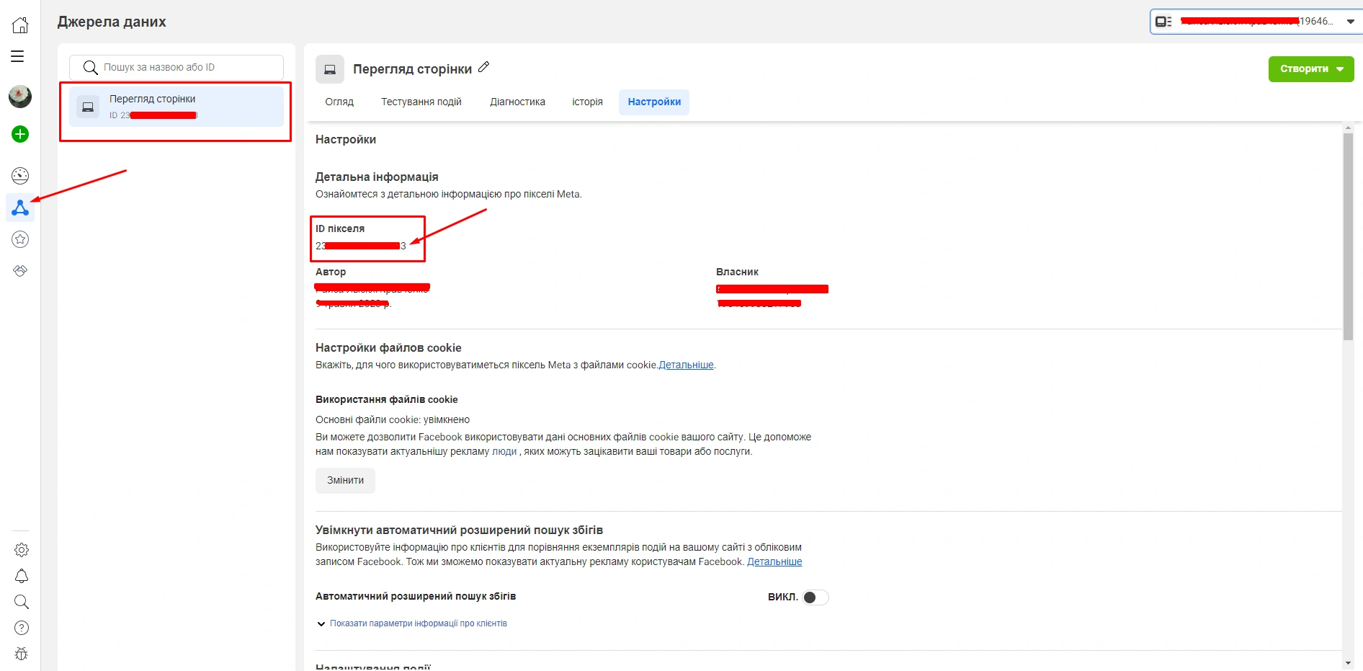Click the Home icon in the sidebar
The height and width of the screenshot is (671, 1363).
20,25
